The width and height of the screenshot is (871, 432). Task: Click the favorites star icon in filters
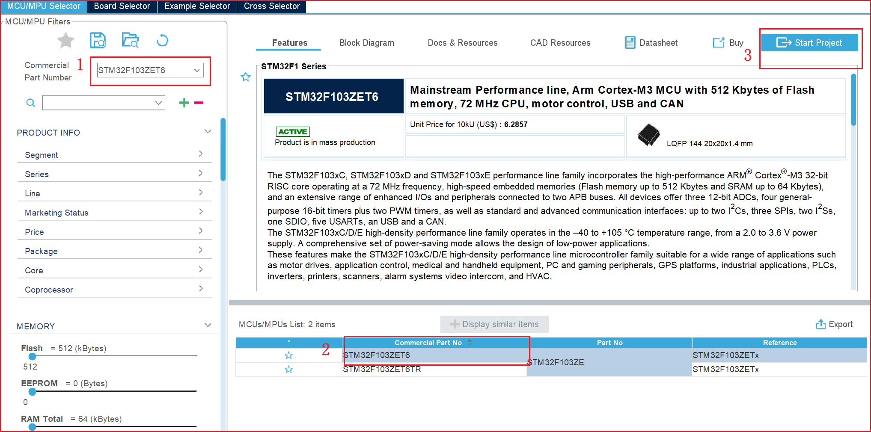pyautogui.click(x=66, y=41)
